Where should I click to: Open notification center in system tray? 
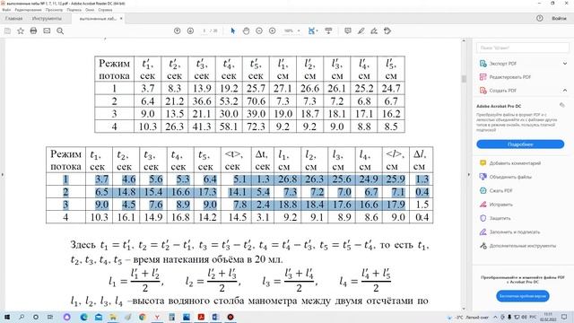coord(564,317)
